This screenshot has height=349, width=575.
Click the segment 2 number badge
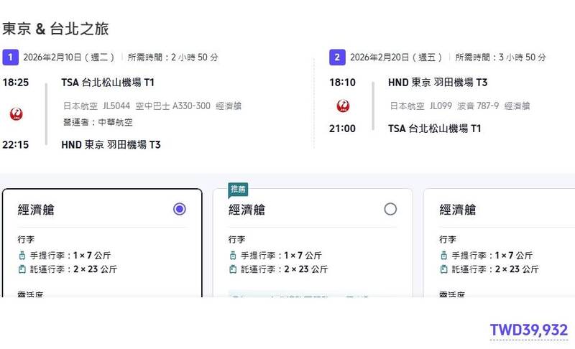click(336, 57)
